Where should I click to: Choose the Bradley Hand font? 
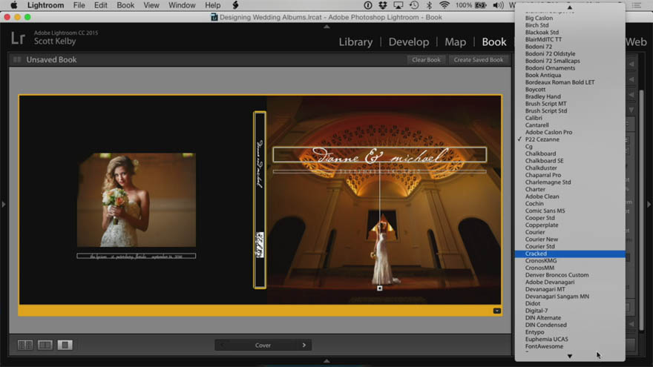[x=570, y=96]
